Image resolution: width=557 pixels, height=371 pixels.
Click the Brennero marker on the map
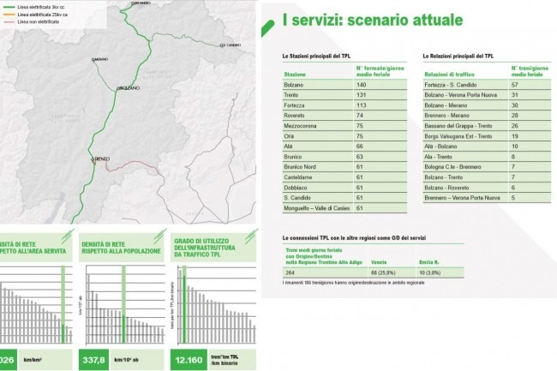(133, 3)
